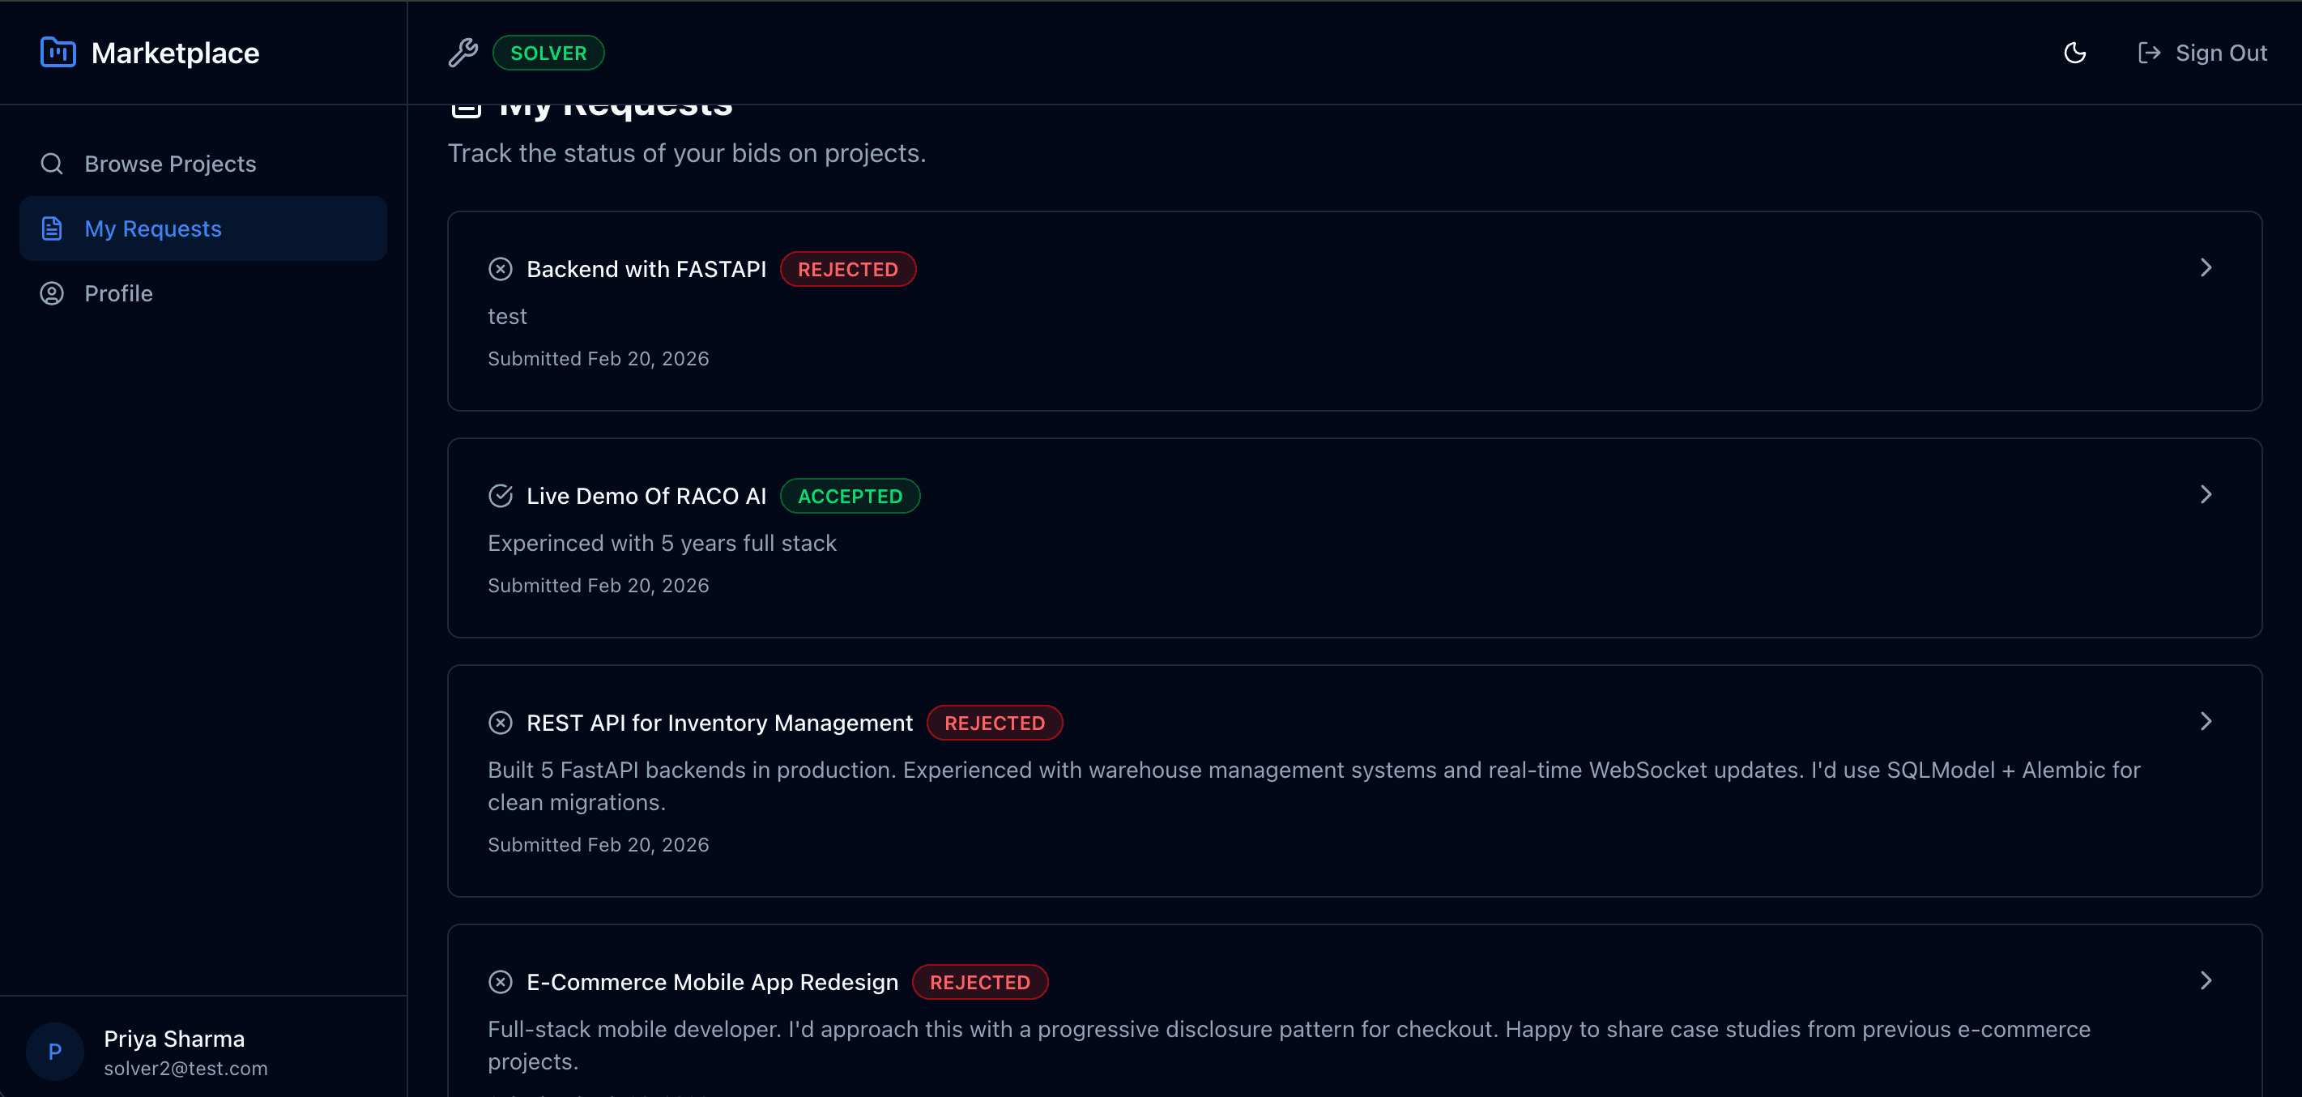Toggle dark mode with moon icon

2074,53
